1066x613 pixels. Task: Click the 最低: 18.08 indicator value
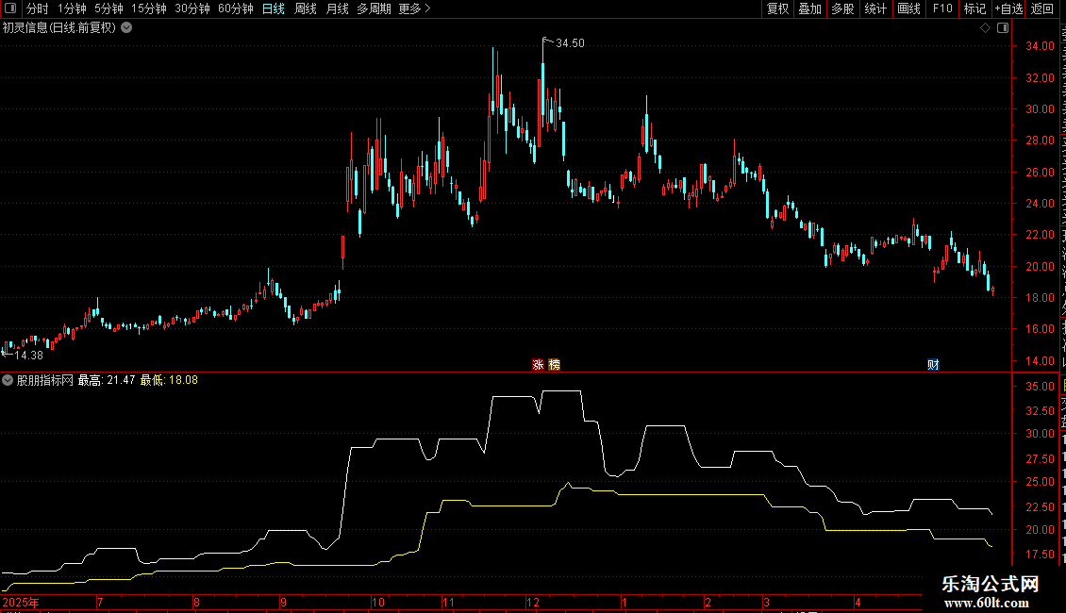[x=169, y=381]
